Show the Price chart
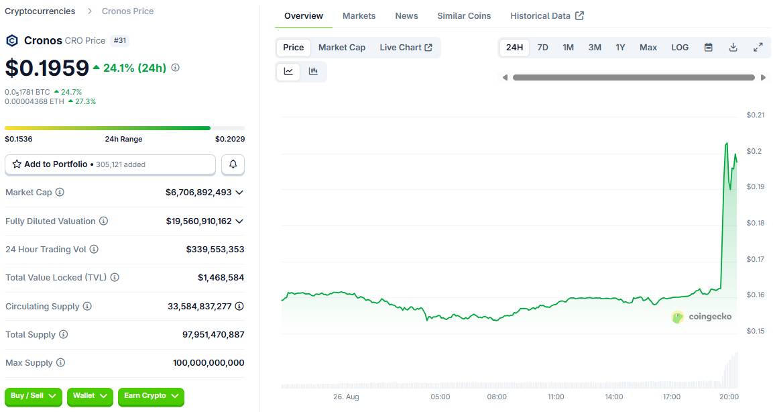 coord(294,48)
